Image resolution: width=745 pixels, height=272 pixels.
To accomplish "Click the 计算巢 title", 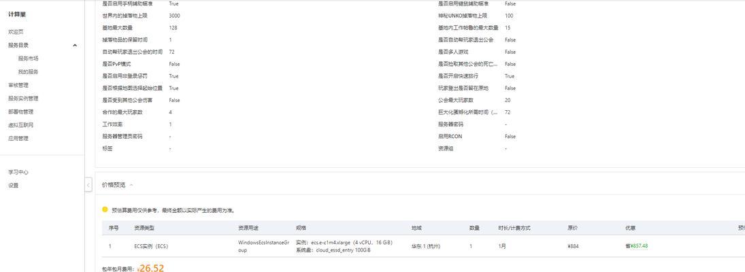I will point(17,14).
